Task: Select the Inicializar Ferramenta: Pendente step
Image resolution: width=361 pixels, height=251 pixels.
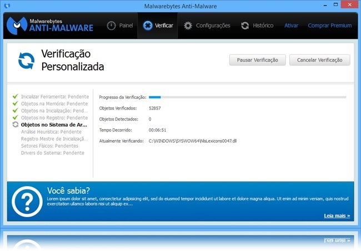Action: (x=55, y=97)
